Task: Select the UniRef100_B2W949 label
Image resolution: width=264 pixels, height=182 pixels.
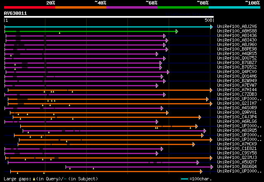Action: click(237, 81)
